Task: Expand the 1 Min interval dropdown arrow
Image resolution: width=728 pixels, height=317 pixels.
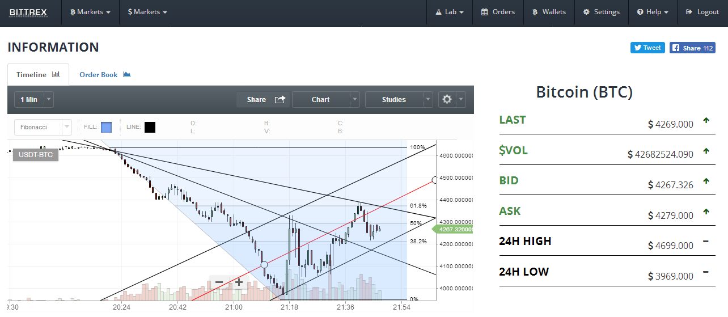Action: coord(48,100)
